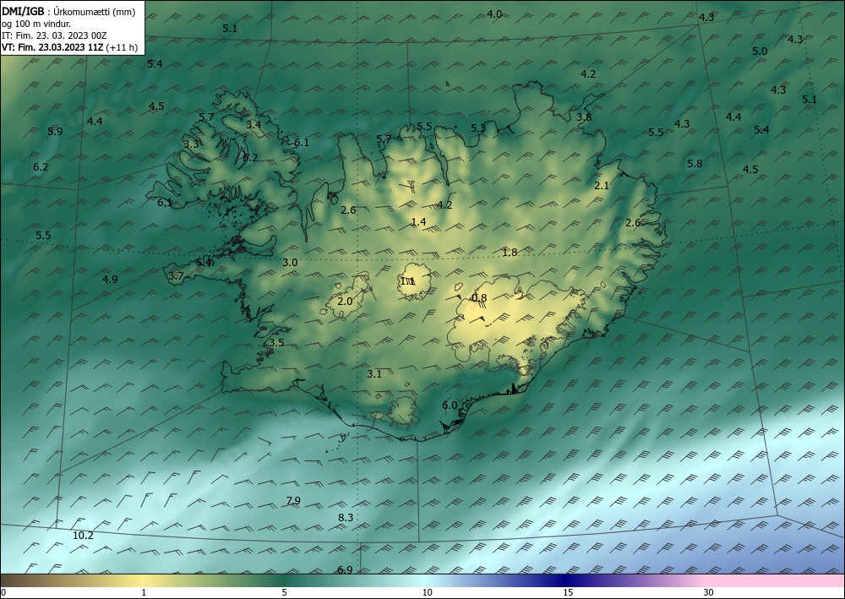Screen dimensions: 845x599
Task: Click the 2.1 value in east Iceland
Action: tap(602, 185)
